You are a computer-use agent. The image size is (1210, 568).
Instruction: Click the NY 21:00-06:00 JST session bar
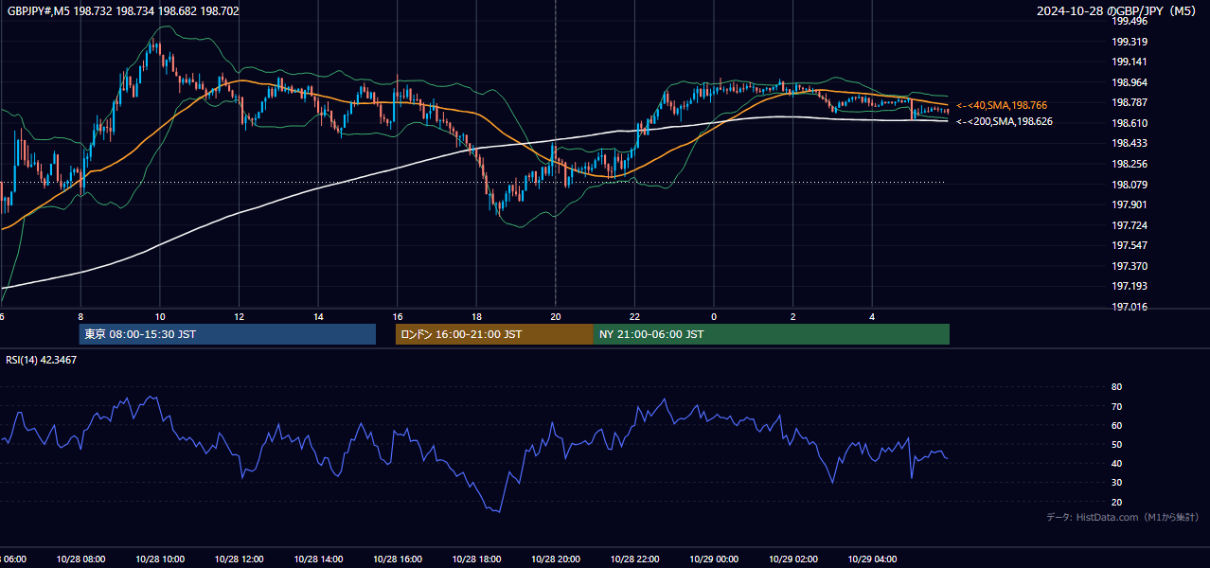[772, 334]
